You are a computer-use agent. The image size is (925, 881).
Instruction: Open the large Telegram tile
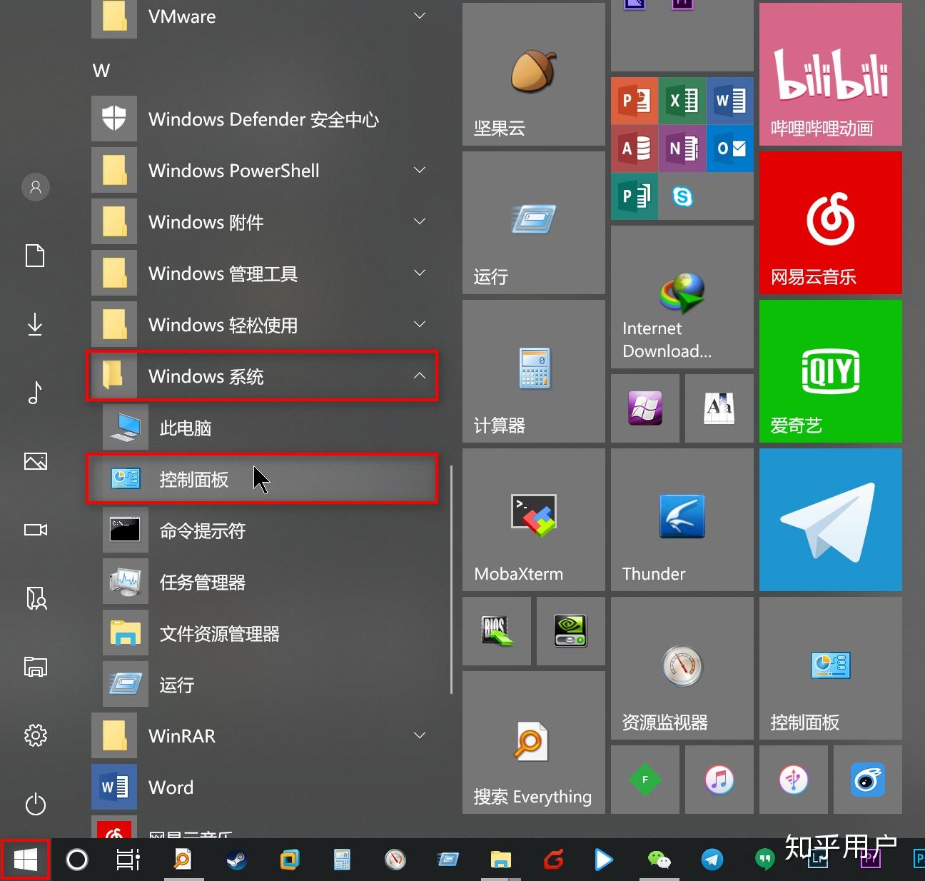830,520
